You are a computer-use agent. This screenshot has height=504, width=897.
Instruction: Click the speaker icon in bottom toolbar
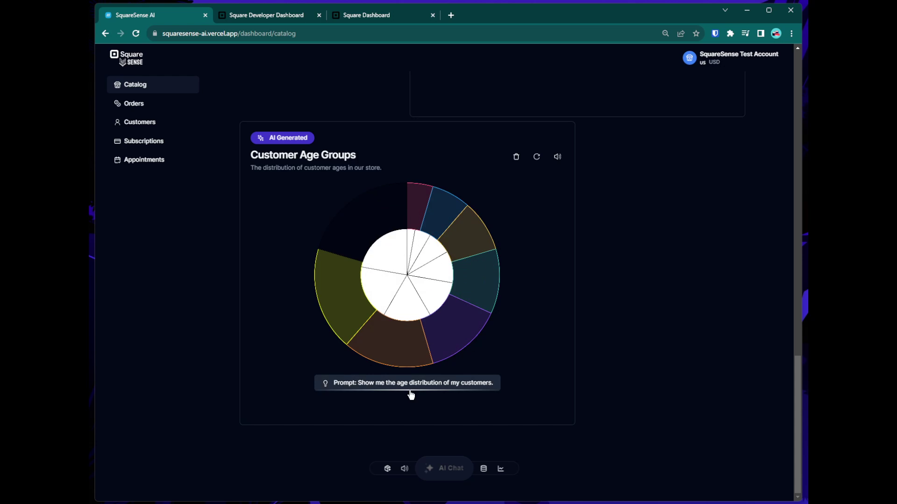pos(405,469)
